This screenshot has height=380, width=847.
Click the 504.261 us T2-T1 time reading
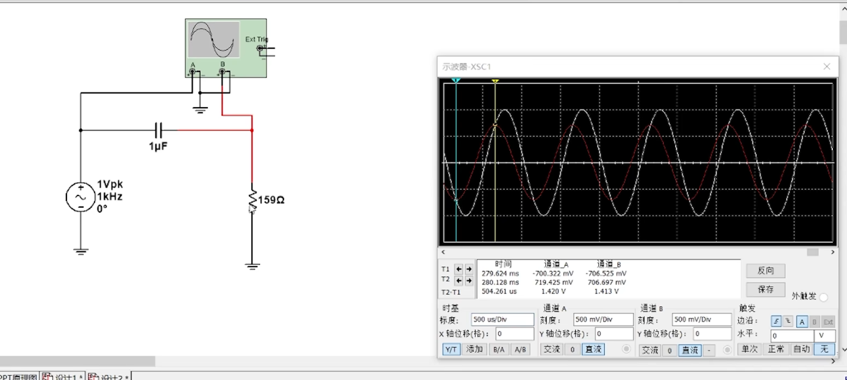(500, 292)
